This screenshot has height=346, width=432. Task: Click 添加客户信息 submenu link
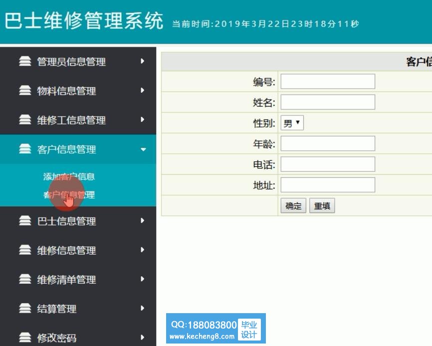point(69,177)
